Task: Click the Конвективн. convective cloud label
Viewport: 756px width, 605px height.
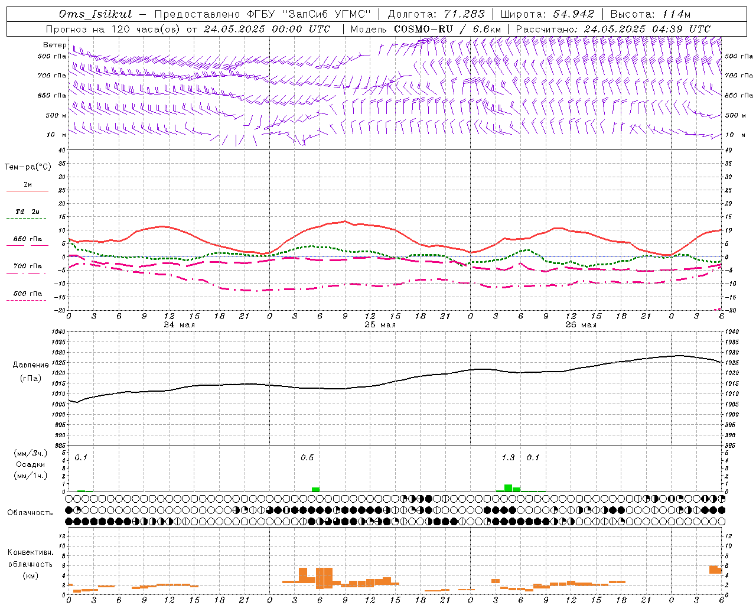Action: tap(30, 552)
